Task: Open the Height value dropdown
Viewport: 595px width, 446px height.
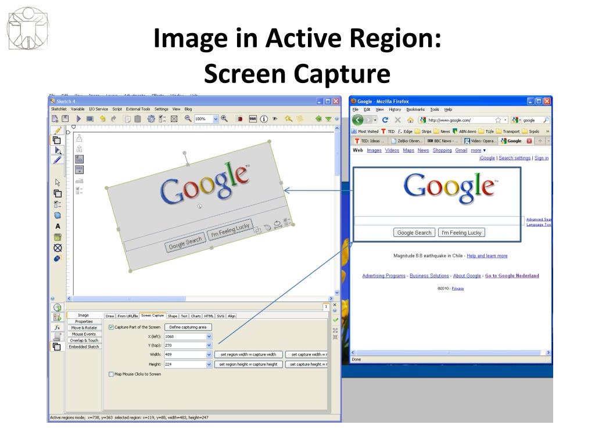Action: click(x=209, y=365)
